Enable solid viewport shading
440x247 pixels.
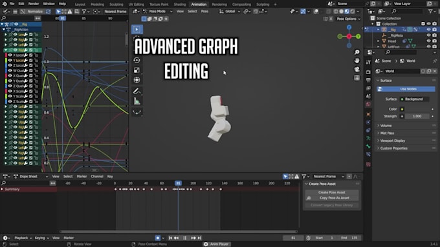click(341, 12)
